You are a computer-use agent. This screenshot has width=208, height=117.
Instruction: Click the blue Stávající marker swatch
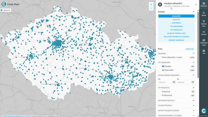(x=163, y=66)
